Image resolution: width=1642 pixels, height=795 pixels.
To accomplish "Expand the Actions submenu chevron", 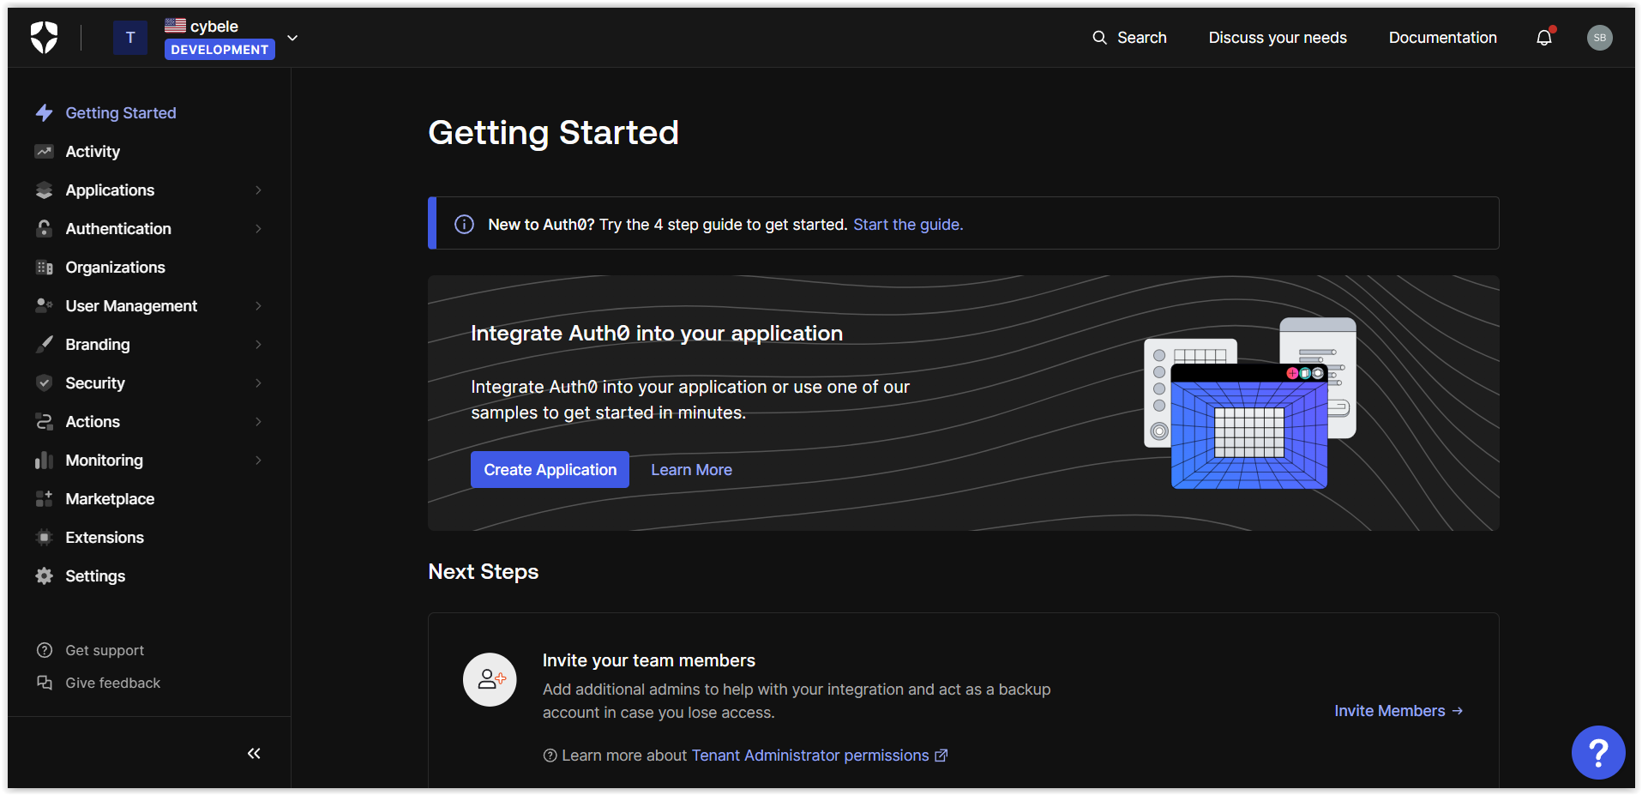I will pyautogui.click(x=258, y=422).
